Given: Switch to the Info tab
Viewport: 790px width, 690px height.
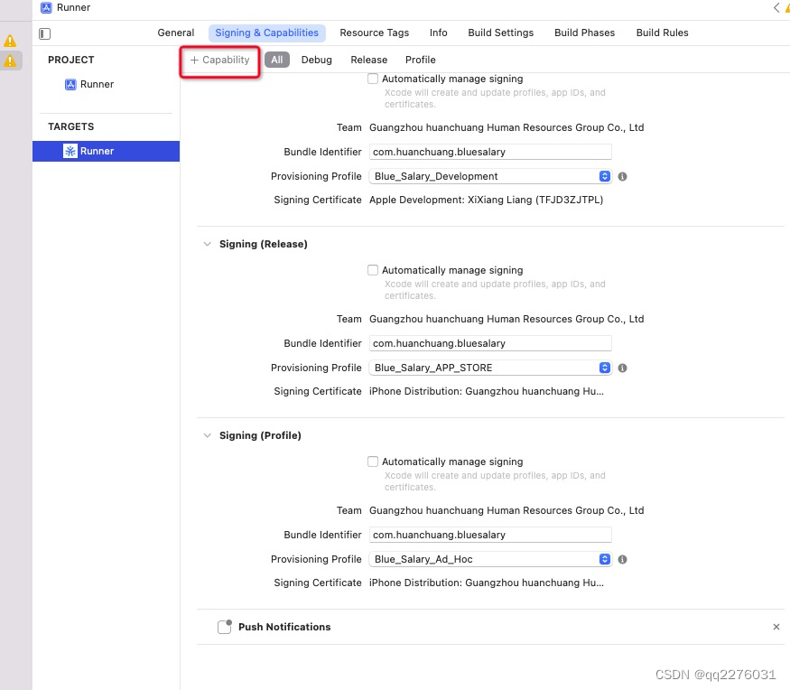Looking at the screenshot, I should [438, 33].
